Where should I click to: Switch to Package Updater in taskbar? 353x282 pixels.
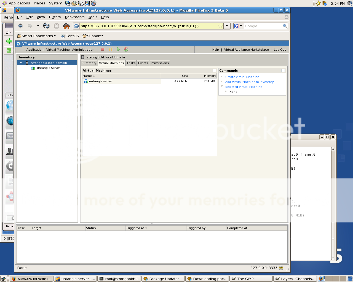click(163, 279)
